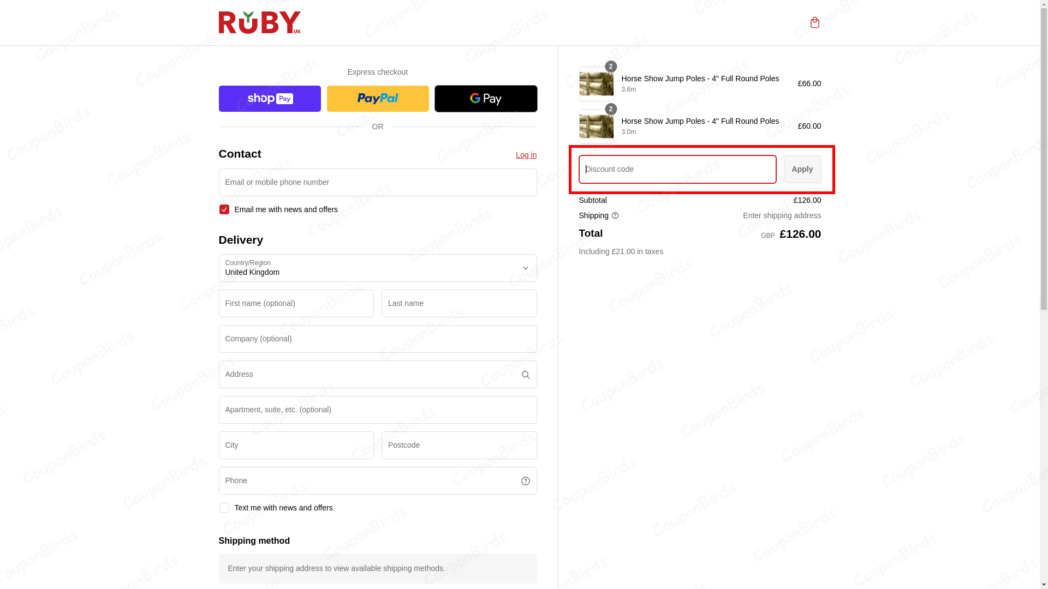Click the Postcode field
Image resolution: width=1048 pixels, height=589 pixels.
458,445
